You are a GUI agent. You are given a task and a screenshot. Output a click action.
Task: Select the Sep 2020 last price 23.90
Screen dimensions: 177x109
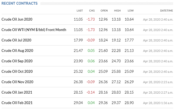(78, 61)
